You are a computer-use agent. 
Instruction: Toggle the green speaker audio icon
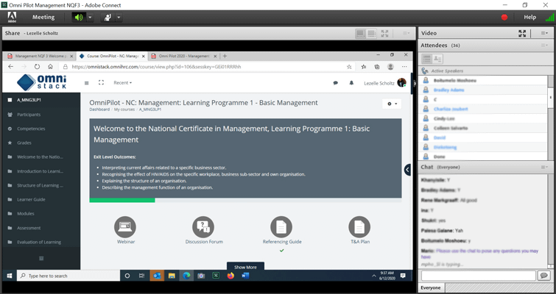click(79, 18)
